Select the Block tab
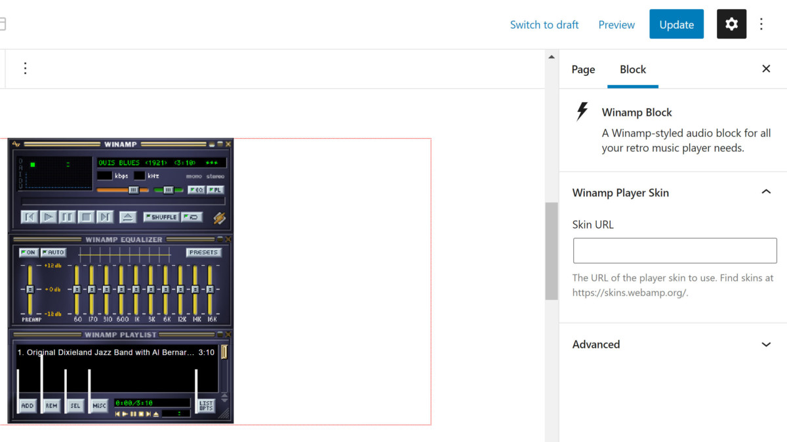The image size is (787, 442). pyautogui.click(x=633, y=69)
